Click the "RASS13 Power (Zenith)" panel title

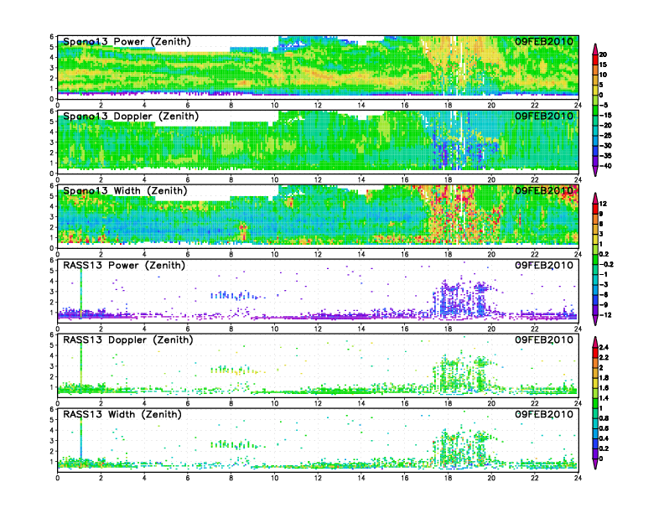(124, 266)
